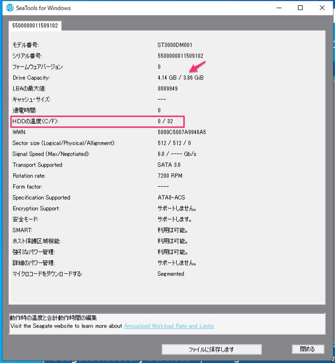Click the 動作時の温度と合計動作時間の編集 heading text
335x363 pixels.
57,318
